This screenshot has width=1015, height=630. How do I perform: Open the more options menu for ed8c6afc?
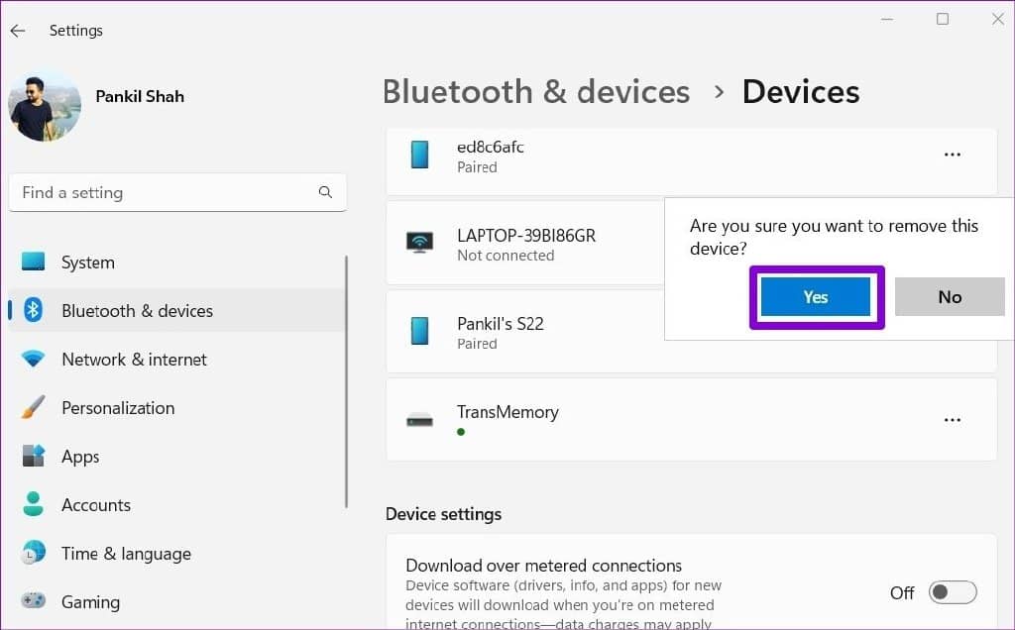[953, 155]
